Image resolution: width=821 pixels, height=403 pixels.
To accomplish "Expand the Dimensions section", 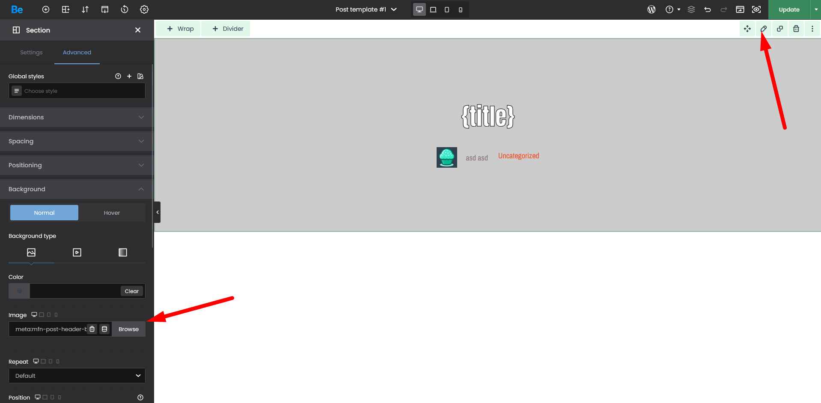I will click(77, 117).
